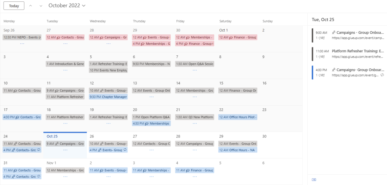Click graduation cap icon on Oct 17 Contacts event

point(17,117)
